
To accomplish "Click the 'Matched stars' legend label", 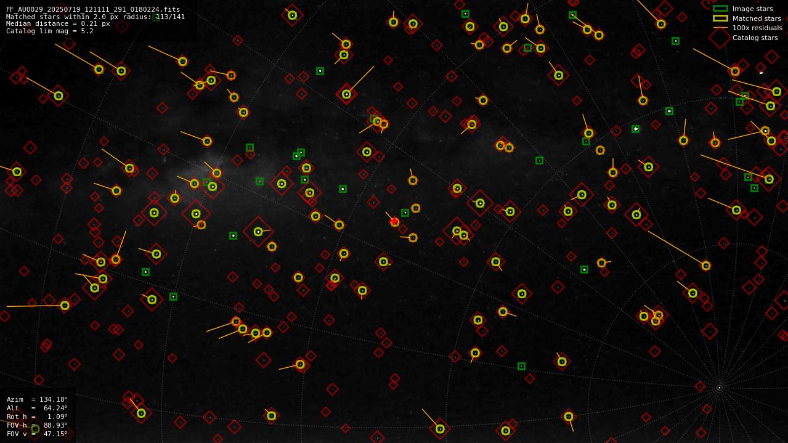I will pos(757,18).
